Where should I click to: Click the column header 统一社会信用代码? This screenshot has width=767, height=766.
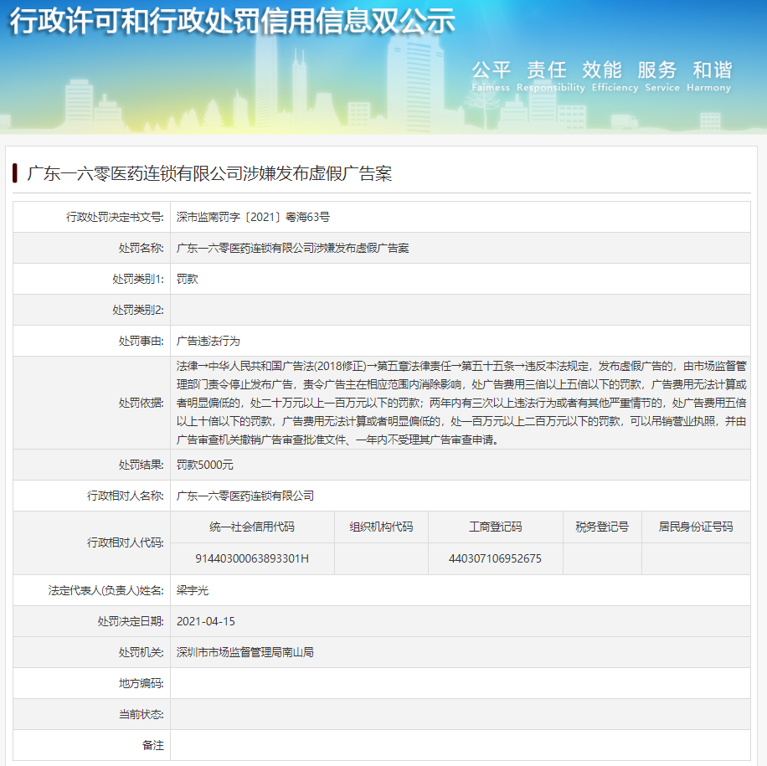tap(252, 527)
